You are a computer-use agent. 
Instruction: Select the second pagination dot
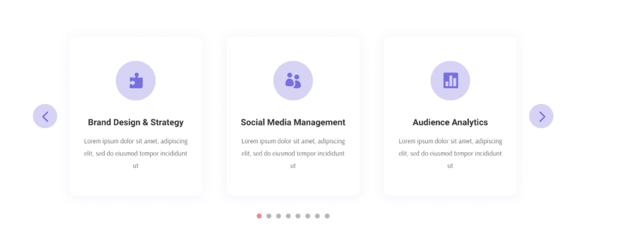269,216
